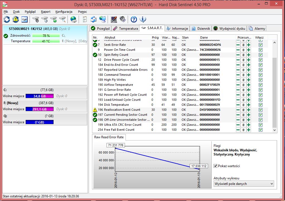Click green check icon on Seek Error Rate row
This screenshot has height=201, width=285.
click(x=95, y=45)
